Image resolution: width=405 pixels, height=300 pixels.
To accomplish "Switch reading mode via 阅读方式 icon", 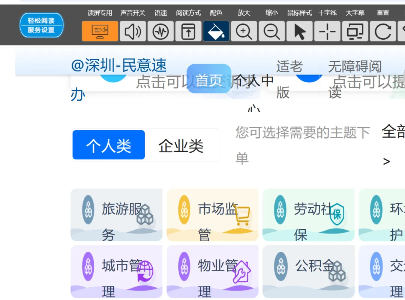I will (188, 31).
